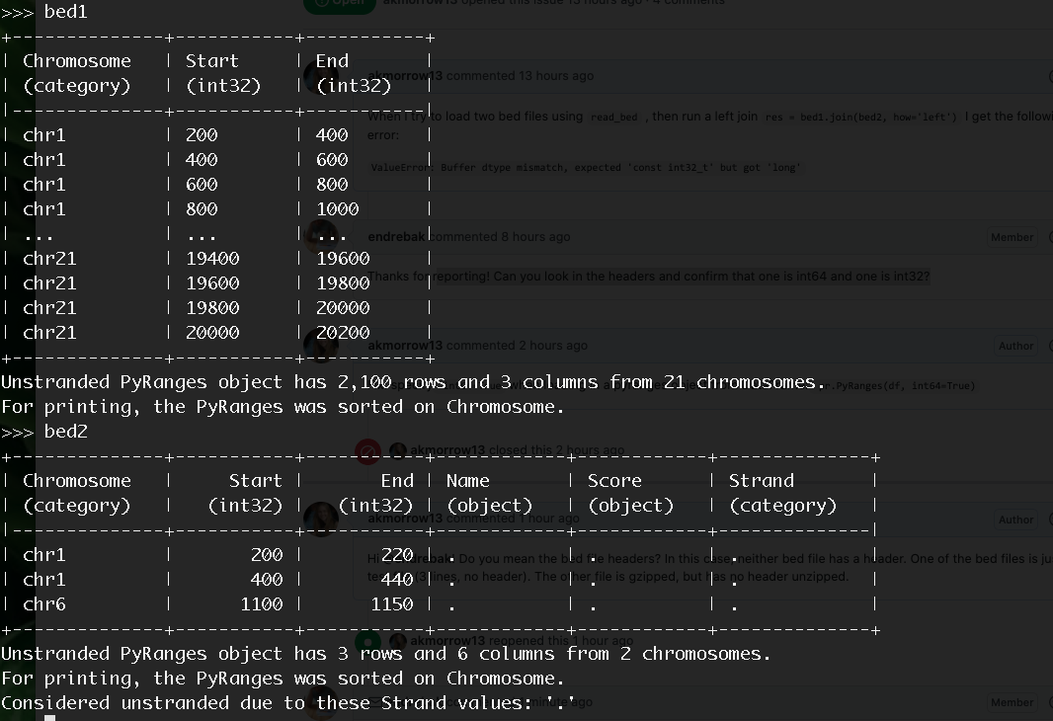Click the Name column header in bed2 table
Screen dimensions: 1053x721
coord(468,481)
